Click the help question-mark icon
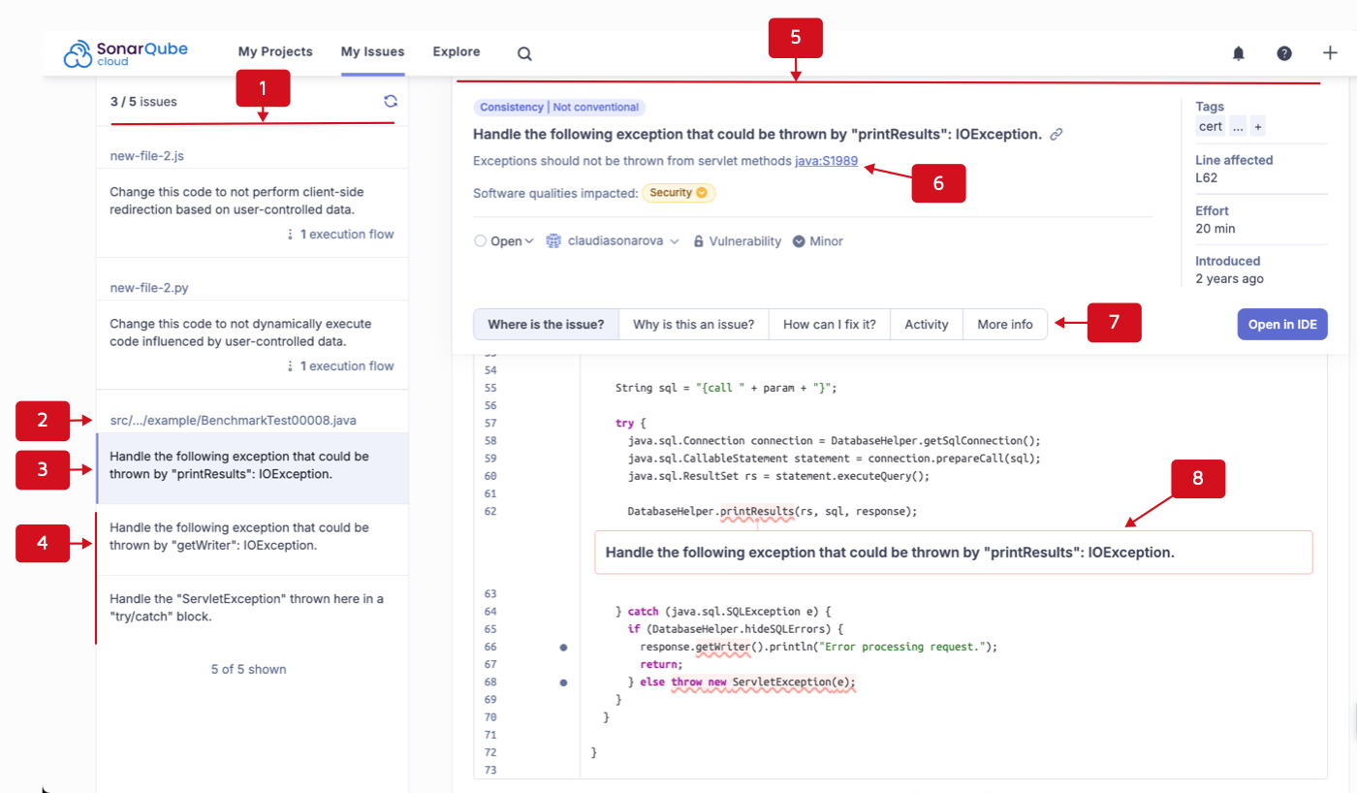 pos(1284,53)
